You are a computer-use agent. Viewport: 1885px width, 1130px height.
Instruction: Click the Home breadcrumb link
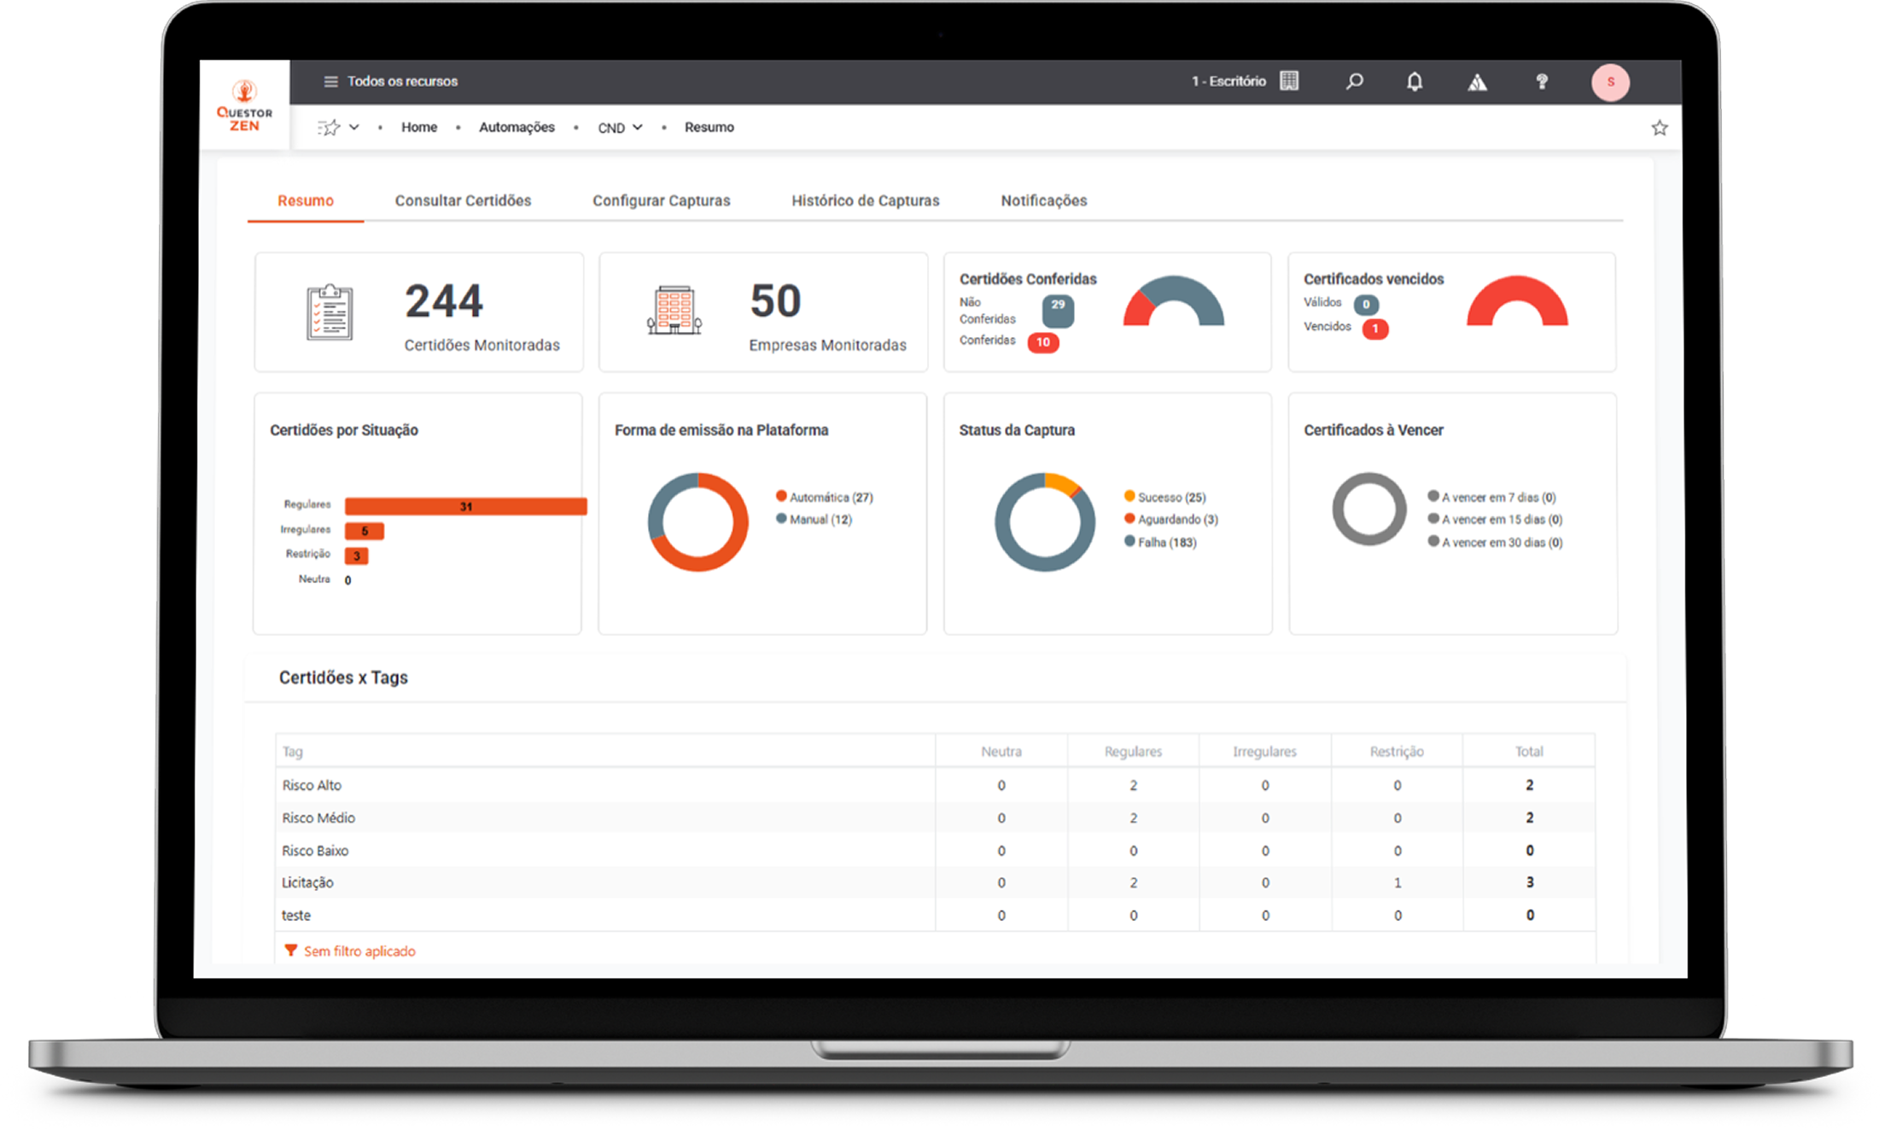[419, 127]
